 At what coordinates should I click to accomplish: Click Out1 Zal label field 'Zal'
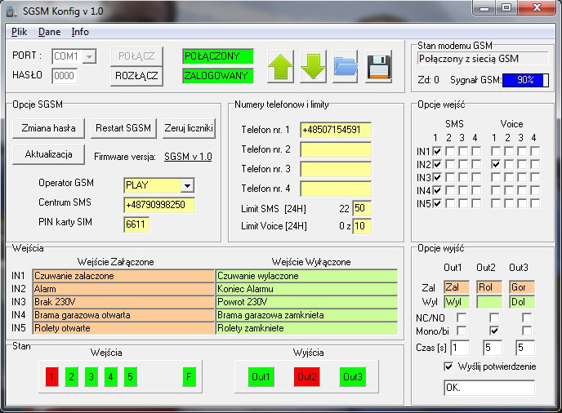click(x=457, y=287)
